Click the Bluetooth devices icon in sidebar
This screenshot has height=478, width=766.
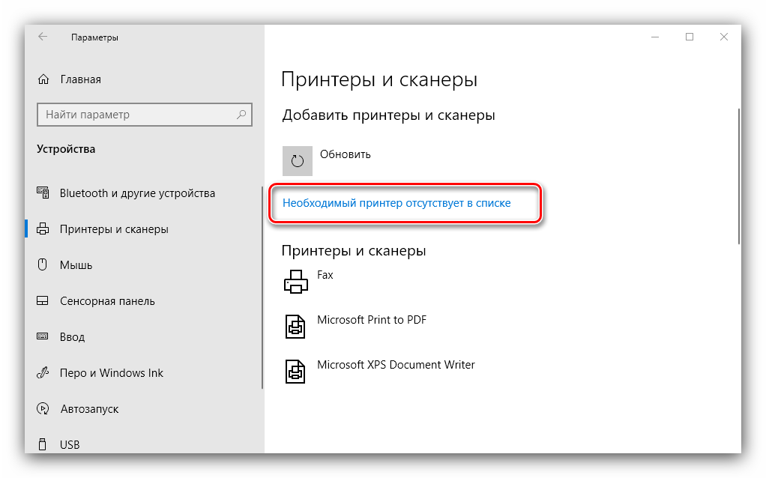pos(43,193)
